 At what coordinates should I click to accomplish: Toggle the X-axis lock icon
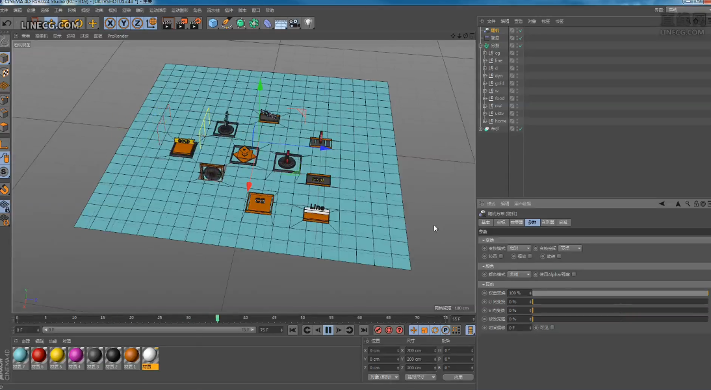pos(110,23)
